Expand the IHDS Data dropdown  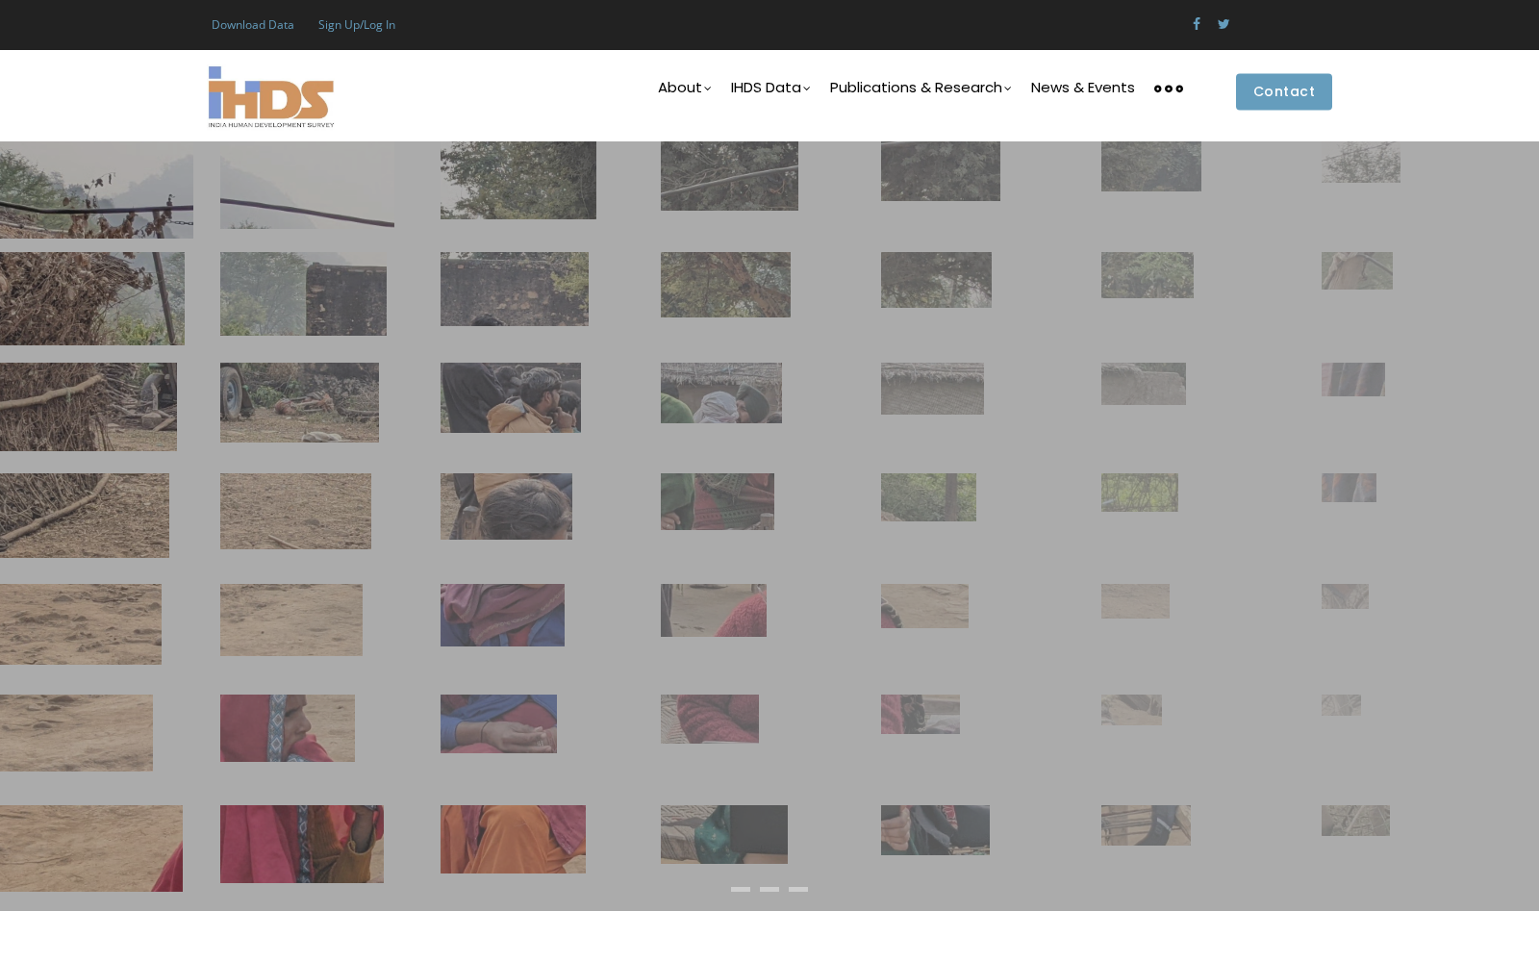pos(769,88)
